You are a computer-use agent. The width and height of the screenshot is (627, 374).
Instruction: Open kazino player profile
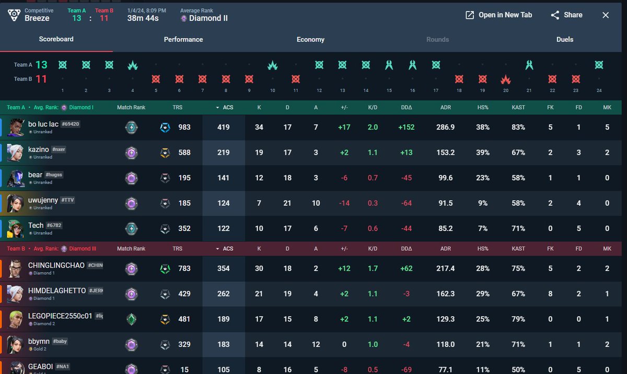point(38,149)
